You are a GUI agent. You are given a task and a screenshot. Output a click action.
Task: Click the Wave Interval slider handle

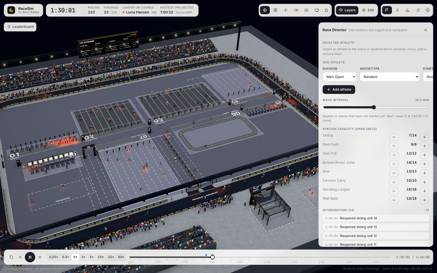(374, 107)
